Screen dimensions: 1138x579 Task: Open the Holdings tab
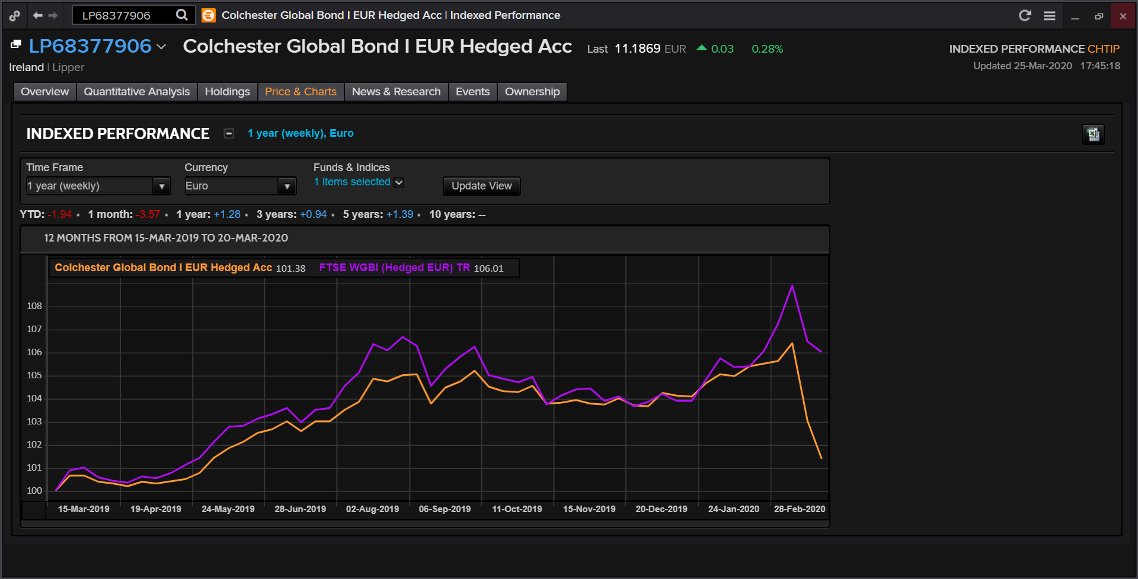pyautogui.click(x=228, y=92)
